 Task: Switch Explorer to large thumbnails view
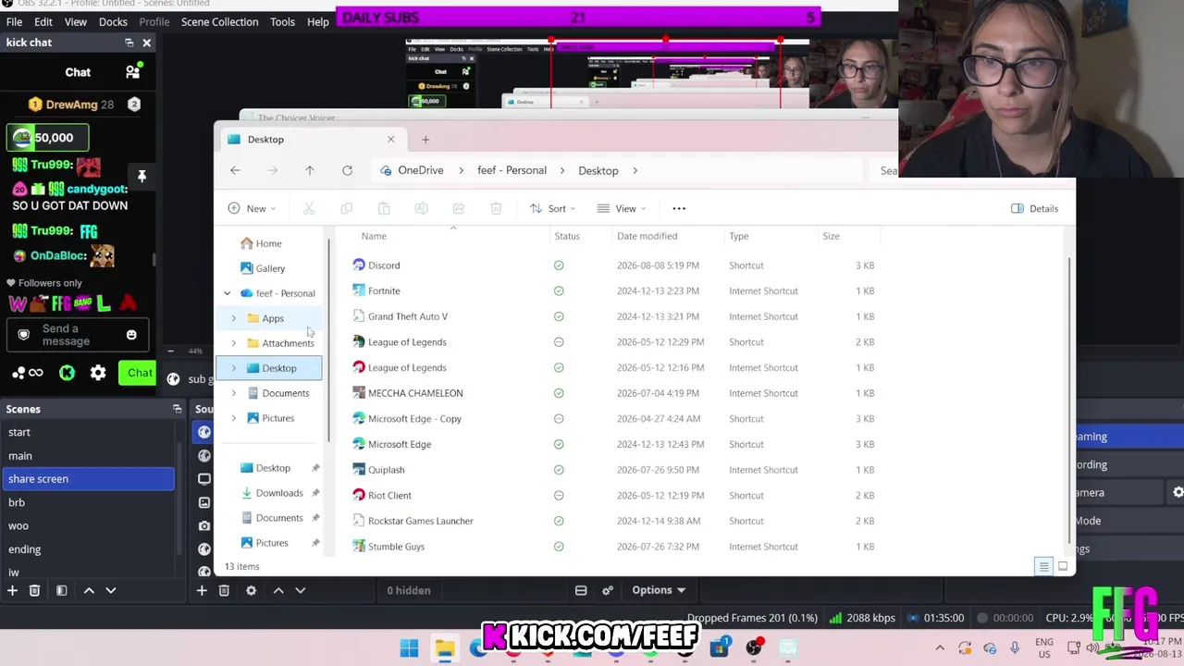1063,566
